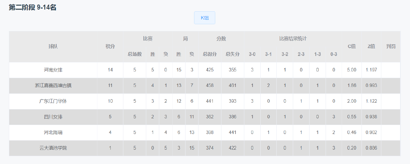The image size is (410, 164).
Task: Select the 广东江门华体 team name
Action: (x=53, y=101)
